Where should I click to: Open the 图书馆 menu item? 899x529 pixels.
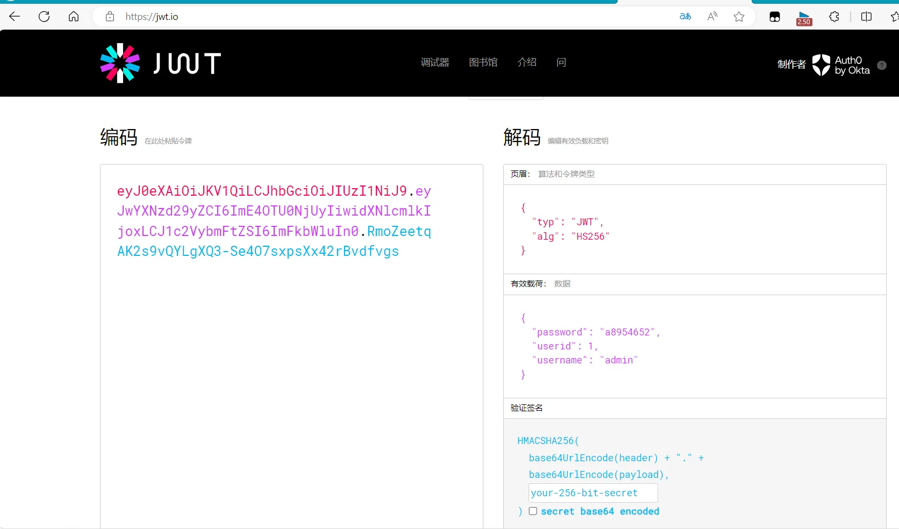pos(483,62)
